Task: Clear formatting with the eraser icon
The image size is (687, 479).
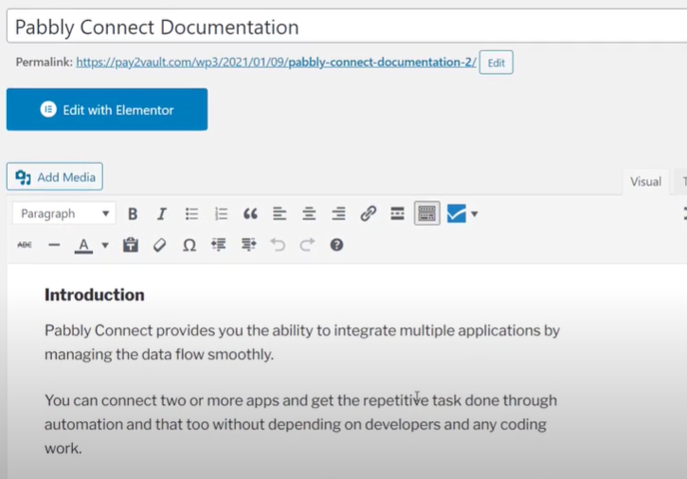Action: (159, 245)
